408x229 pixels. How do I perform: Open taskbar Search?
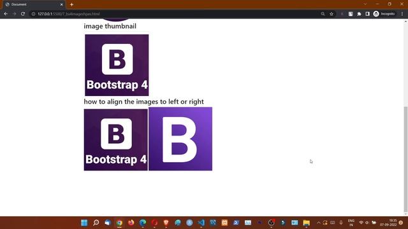(x=96, y=223)
